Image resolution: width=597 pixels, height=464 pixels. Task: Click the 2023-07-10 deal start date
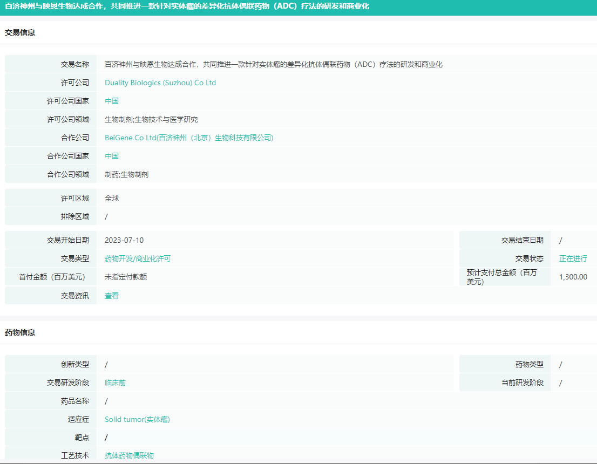(124, 240)
